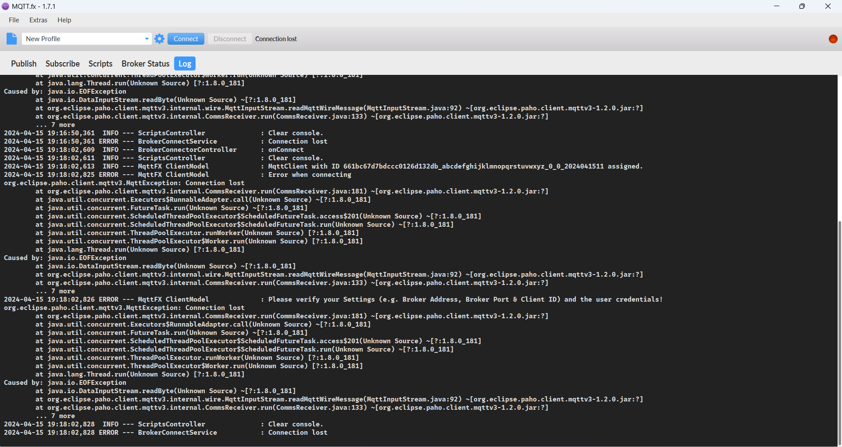Click the Connect button

click(186, 39)
